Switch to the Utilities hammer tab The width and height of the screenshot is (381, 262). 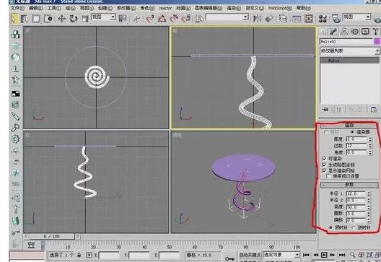click(x=375, y=32)
